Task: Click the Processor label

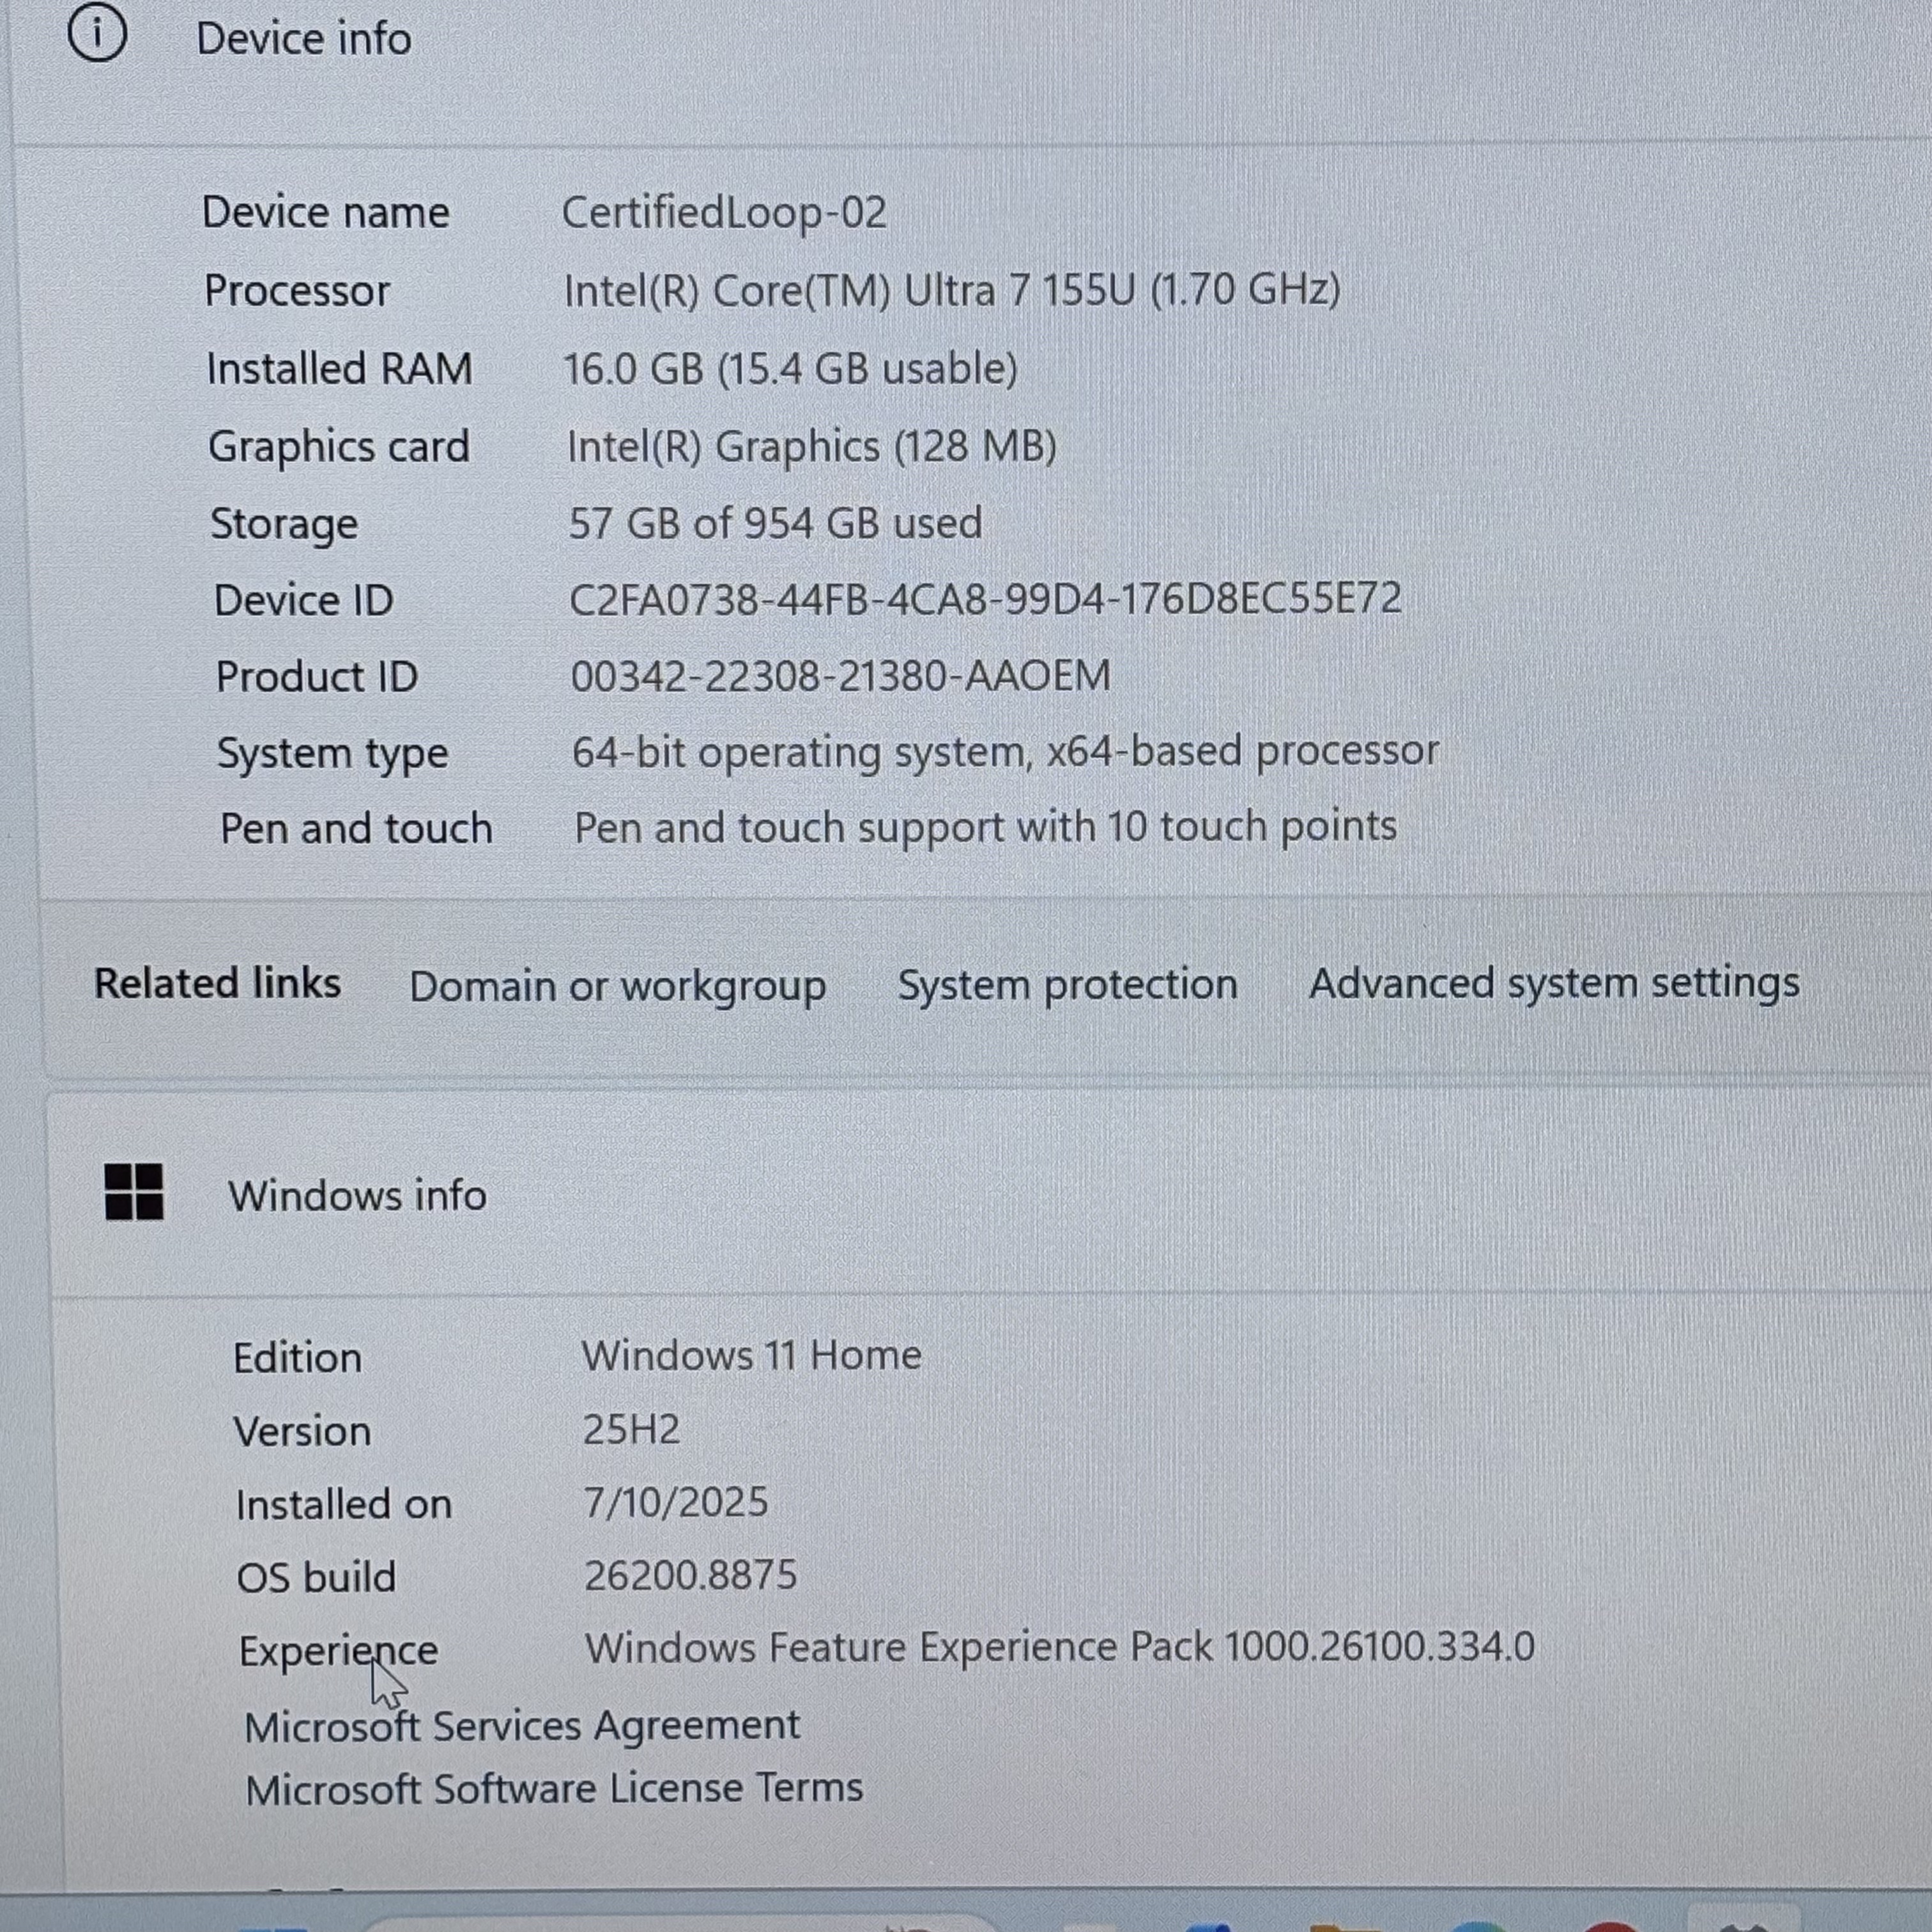Action: [x=297, y=291]
